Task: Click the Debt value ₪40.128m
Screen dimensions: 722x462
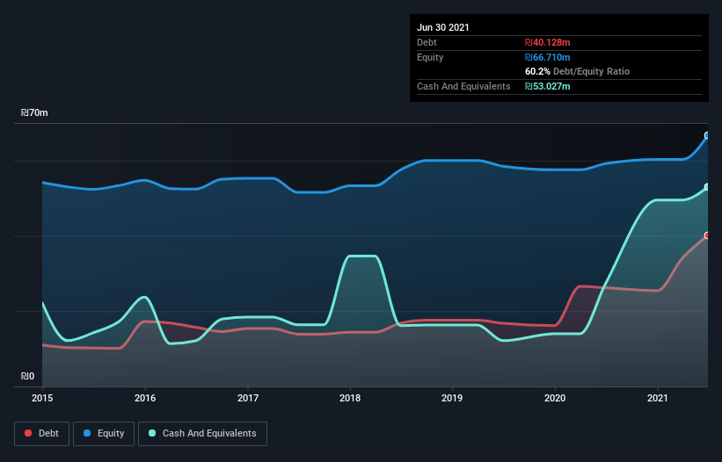Action: click(548, 42)
